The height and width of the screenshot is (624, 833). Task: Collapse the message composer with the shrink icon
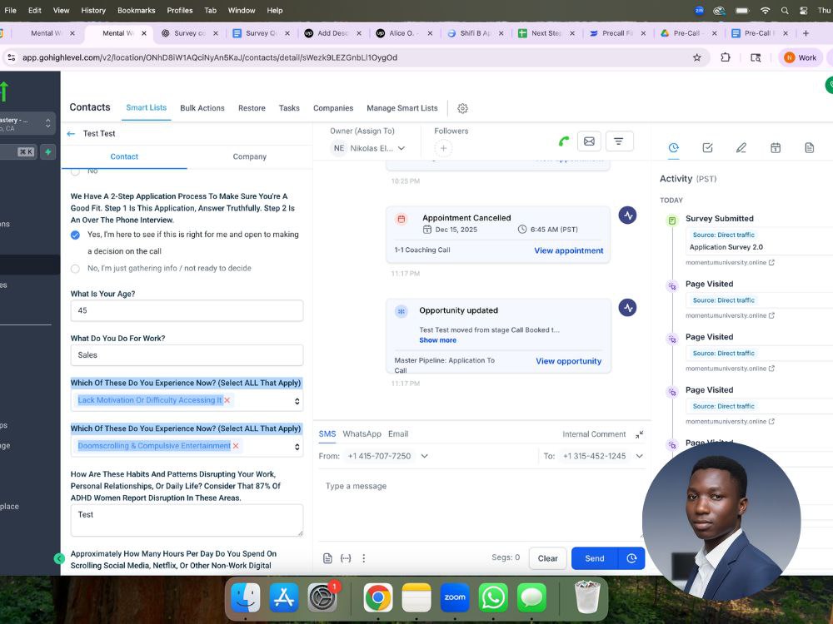pyautogui.click(x=639, y=434)
